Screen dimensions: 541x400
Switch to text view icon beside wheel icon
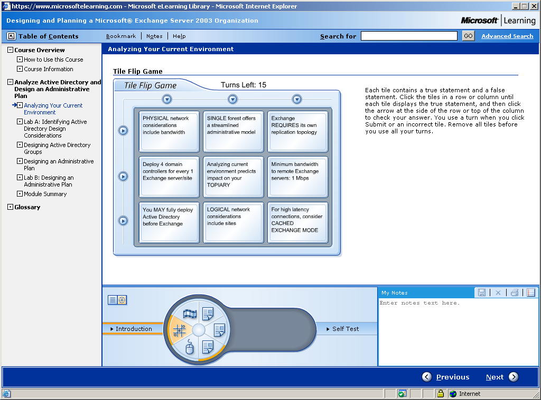(113, 300)
